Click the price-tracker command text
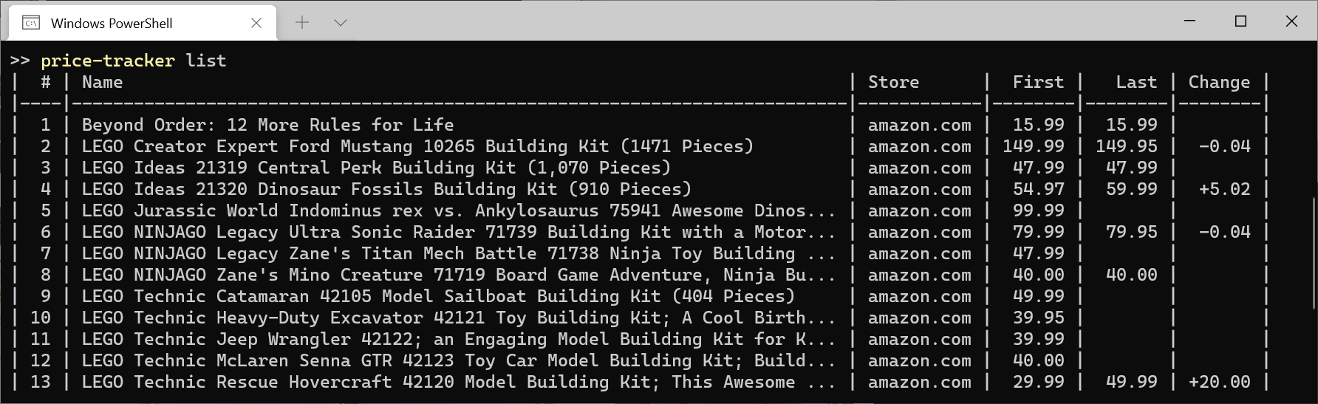 (x=108, y=61)
